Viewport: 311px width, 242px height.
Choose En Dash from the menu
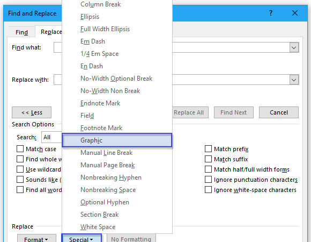point(117,66)
